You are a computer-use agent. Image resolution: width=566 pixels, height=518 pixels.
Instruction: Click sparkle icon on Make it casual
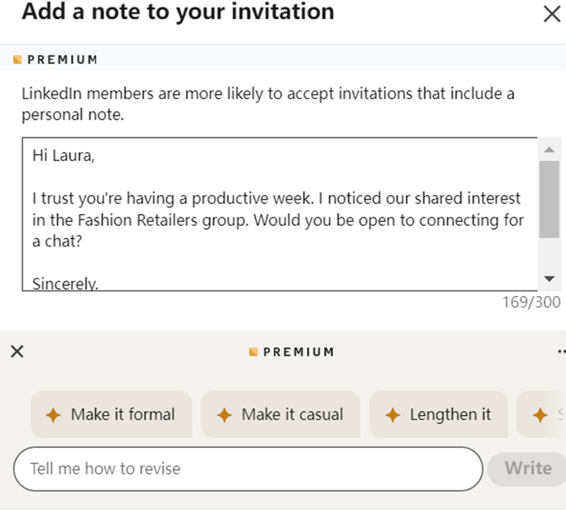coord(224,414)
